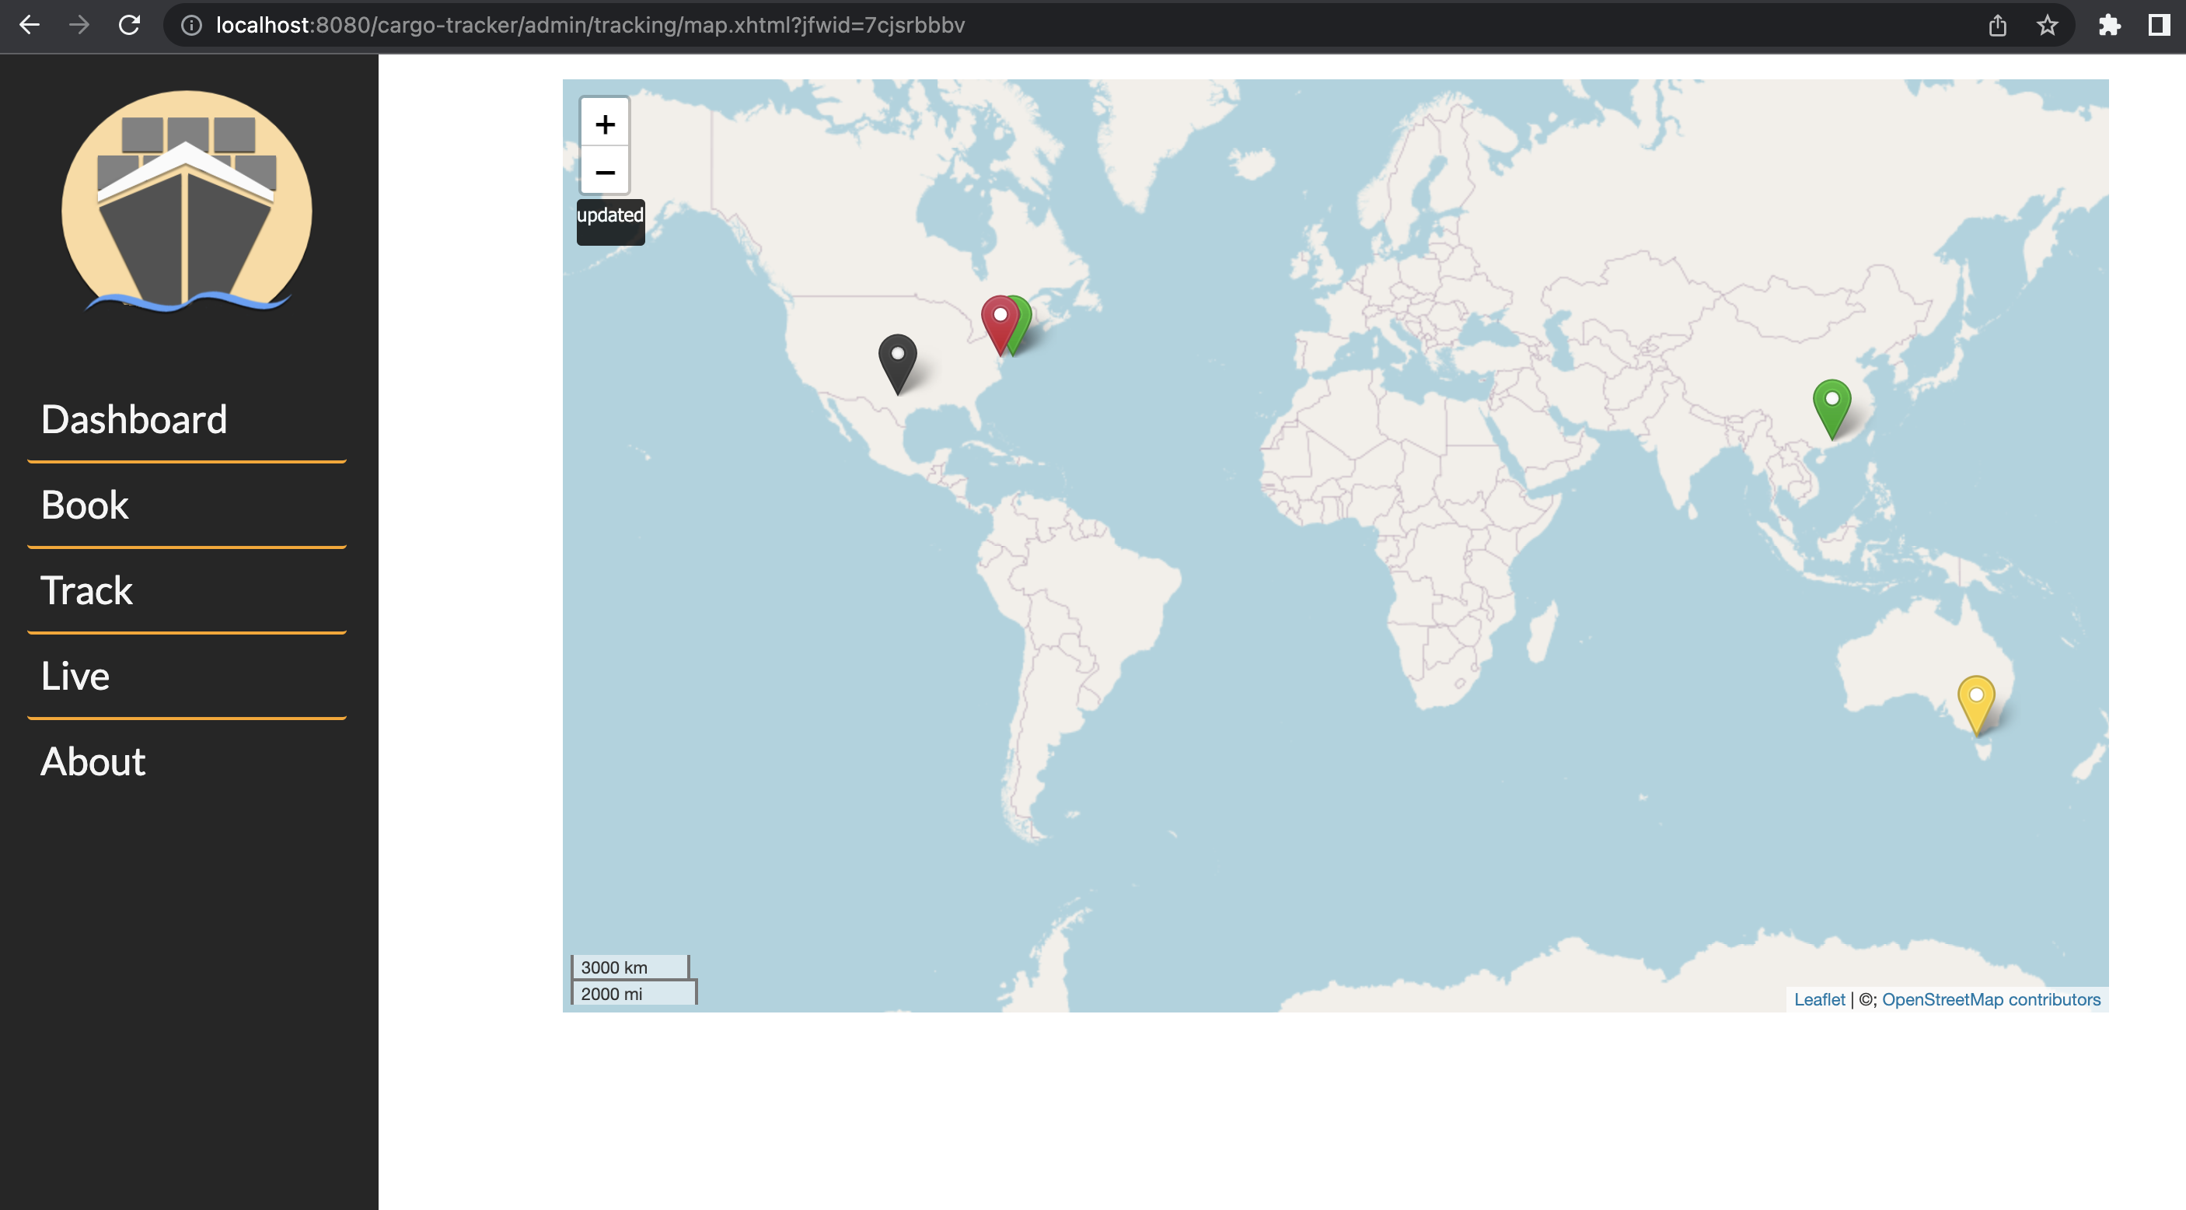Open the Book menu item
Screen dimensions: 2186x1210
85,505
